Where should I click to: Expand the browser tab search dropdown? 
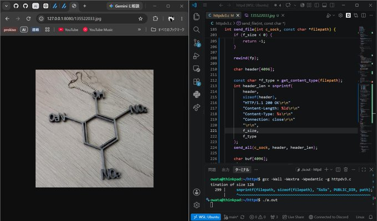coord(7,6)
